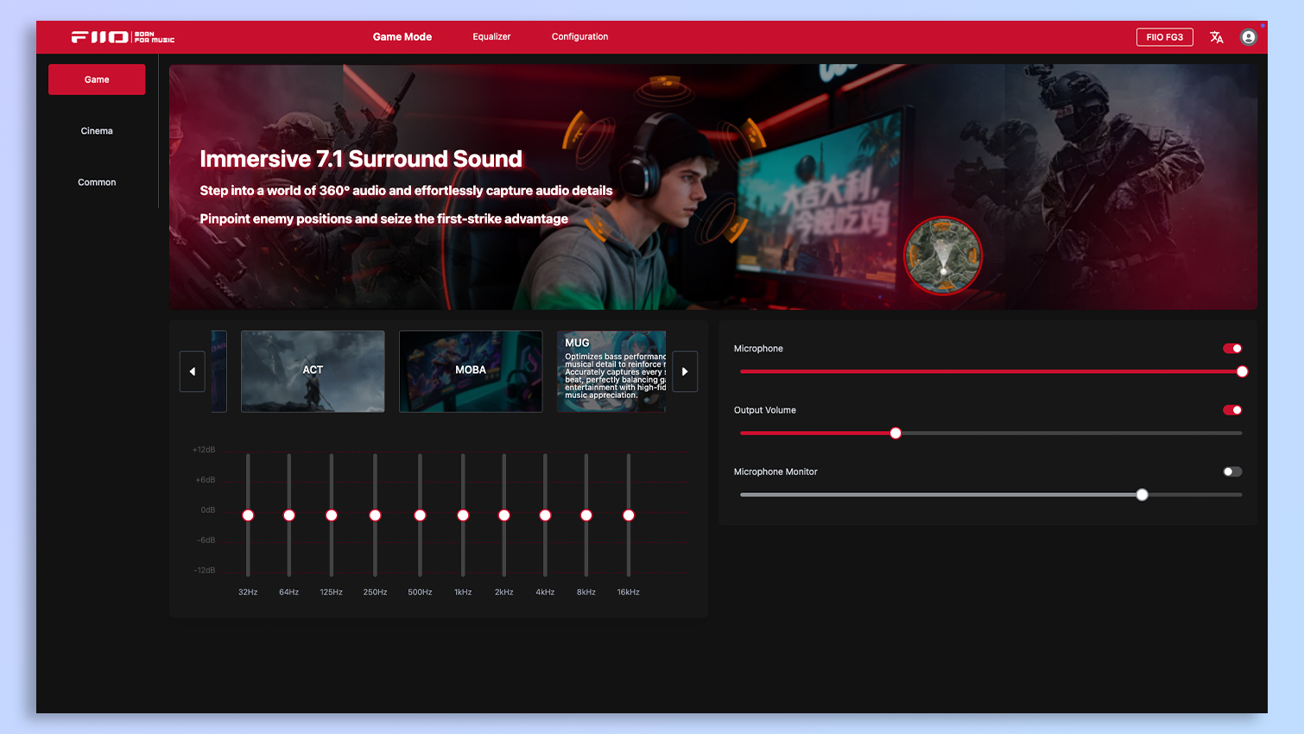Show previous game preset with left arrow

coord(193,371)
